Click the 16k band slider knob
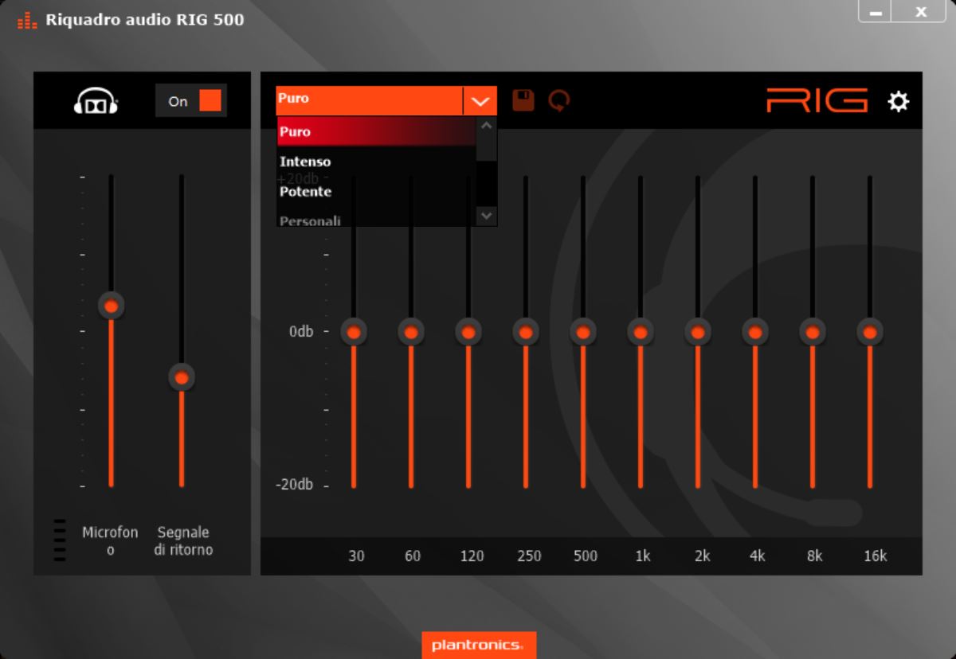The width and height of the screenshot is (956, 659). [870, 332]
